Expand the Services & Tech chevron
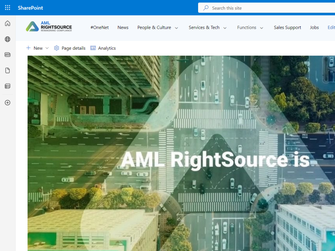The width and height of the screenshot is (335, 251). [x=225, y=28]
